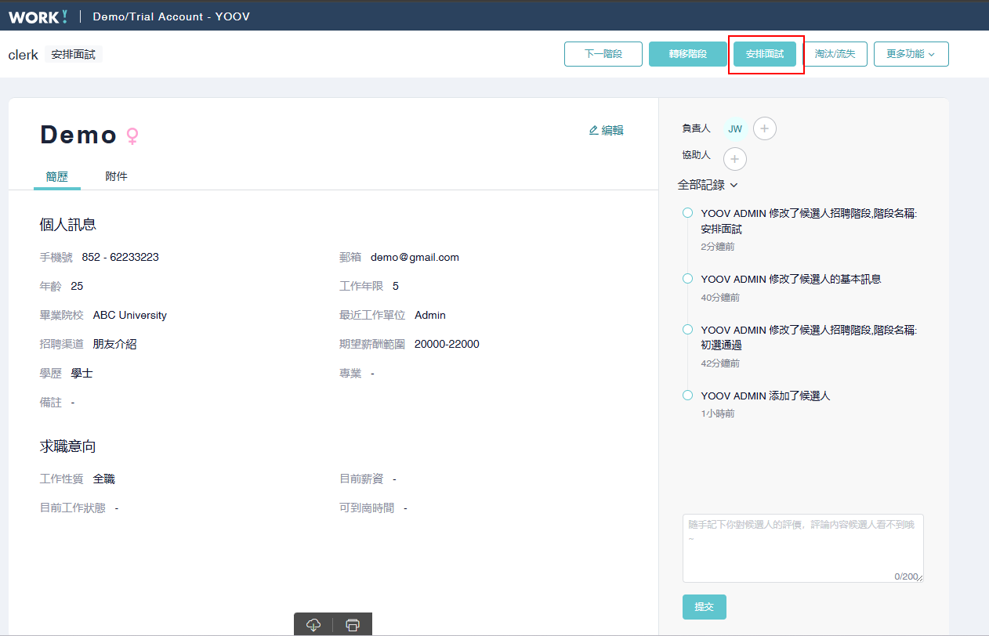Click the JW avatar next to 負責人

click(734, 128)
